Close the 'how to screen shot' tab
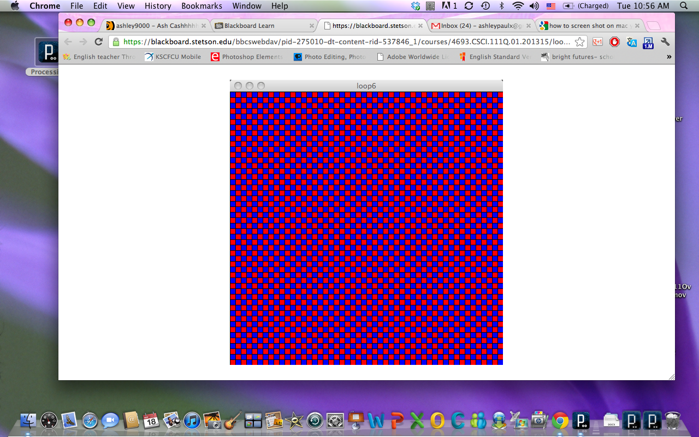Viewport: 699px width, 437px height. pyautogui.click(x=637, y=26)
